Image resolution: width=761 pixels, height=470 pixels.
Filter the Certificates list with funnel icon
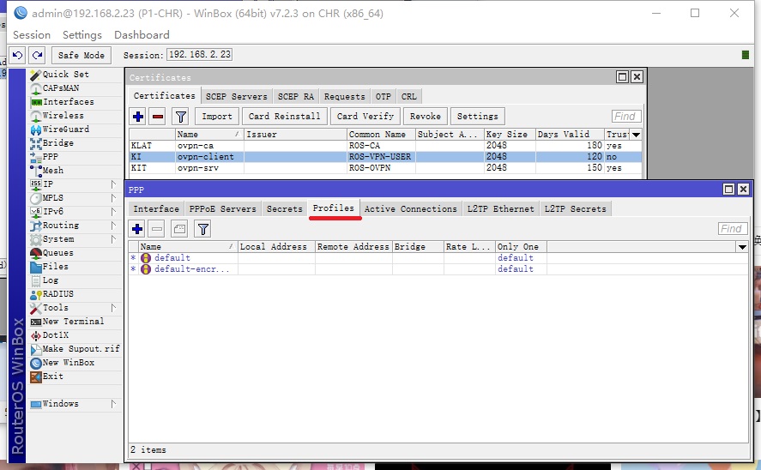click(180, 117)
